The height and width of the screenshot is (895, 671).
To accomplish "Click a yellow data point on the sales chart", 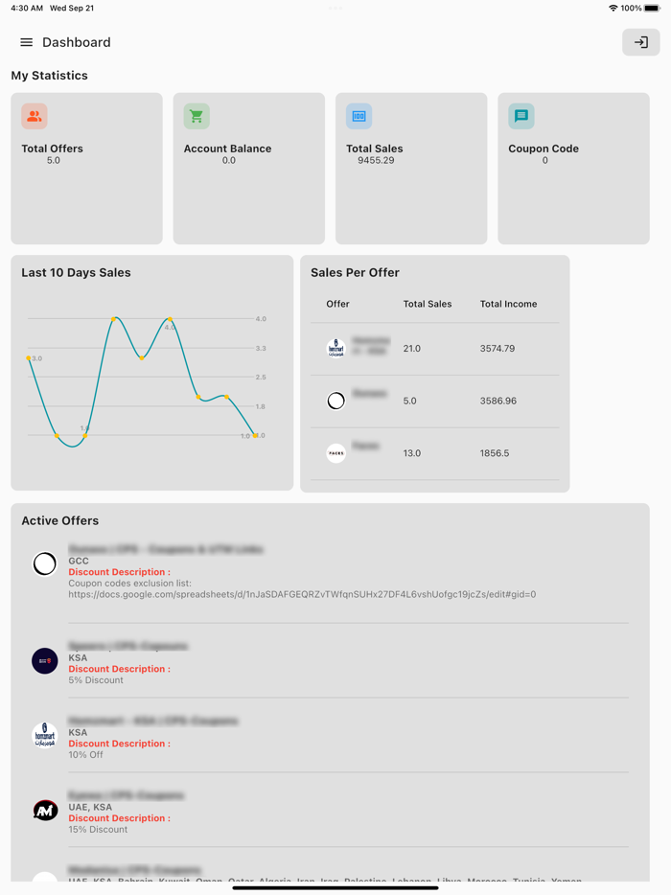I will point(117,316).
